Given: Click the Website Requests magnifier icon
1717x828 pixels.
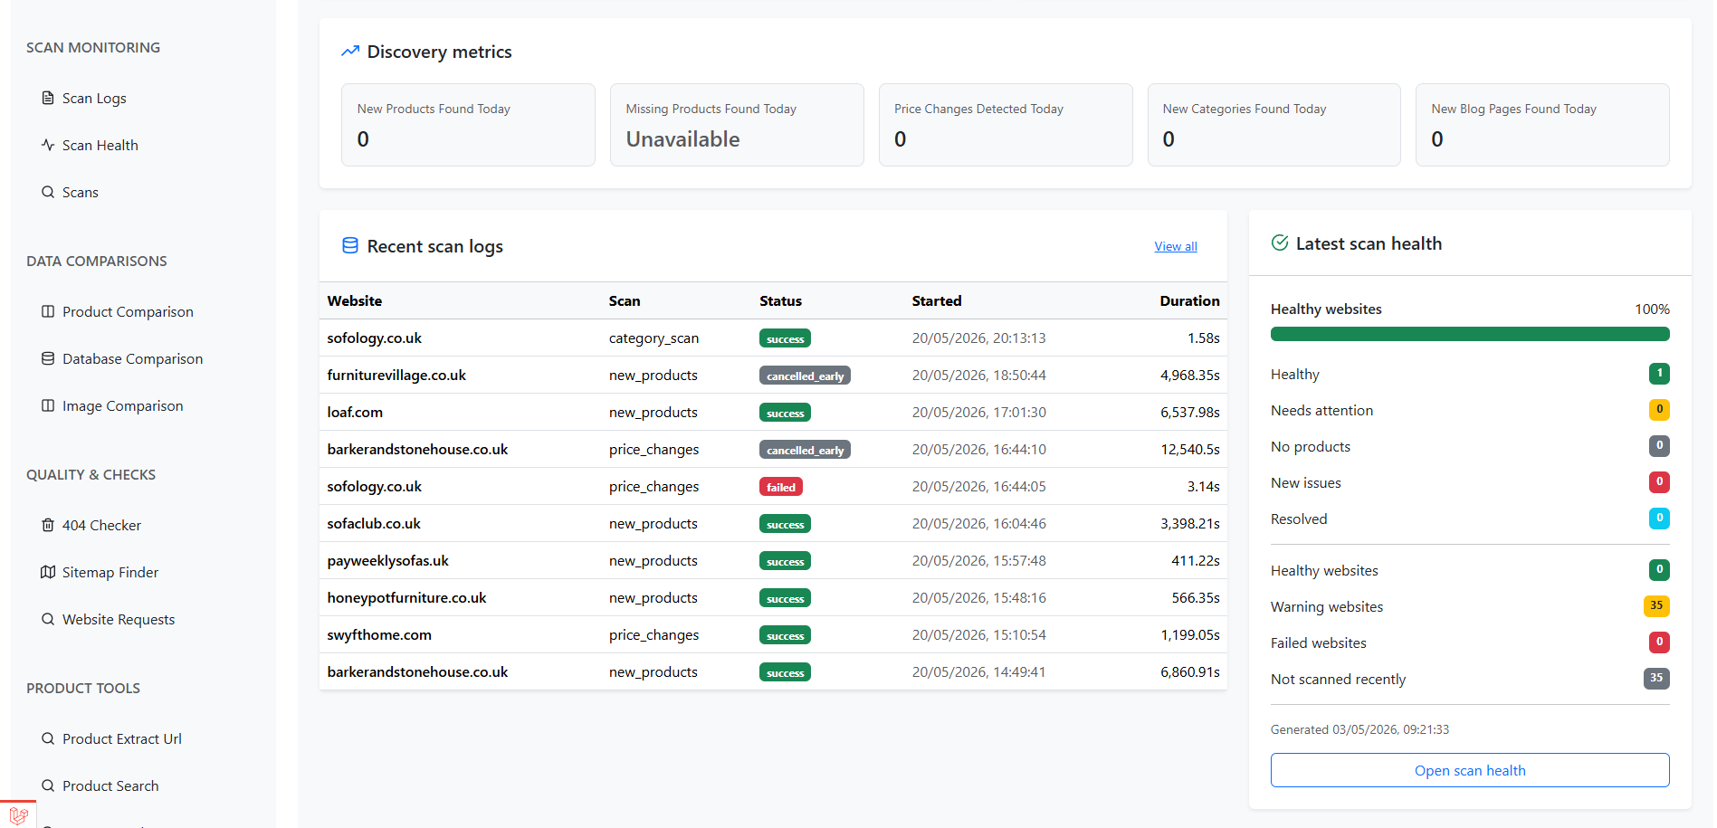Looking at the screenshot, I should pyautogui.click(x=48, y=619).
